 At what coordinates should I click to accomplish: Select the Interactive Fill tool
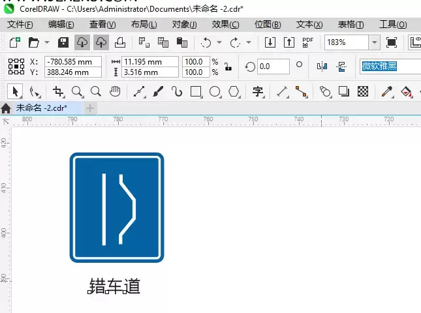tap(406, 91)
